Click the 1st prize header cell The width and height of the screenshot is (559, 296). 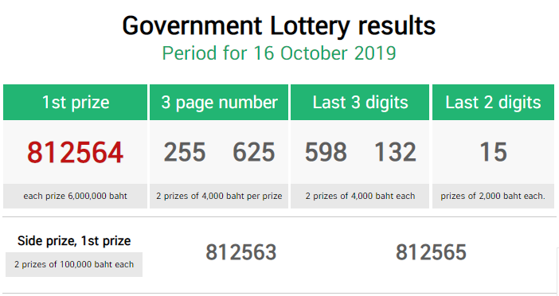click(75, 102)
